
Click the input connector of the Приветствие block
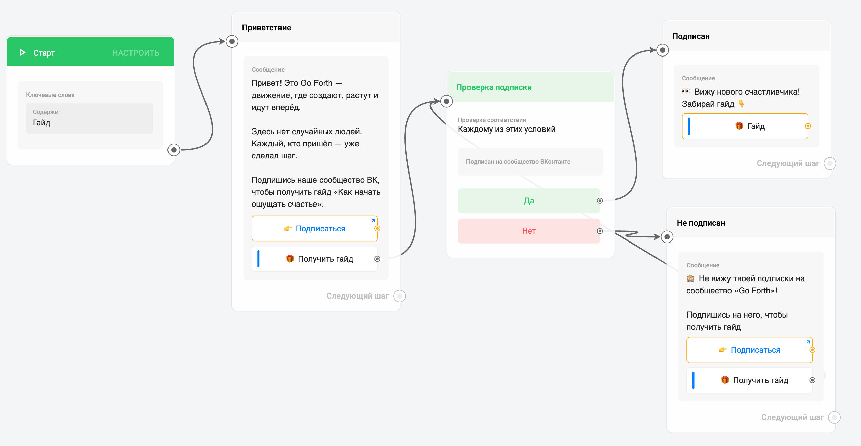(x=232, y=41)
